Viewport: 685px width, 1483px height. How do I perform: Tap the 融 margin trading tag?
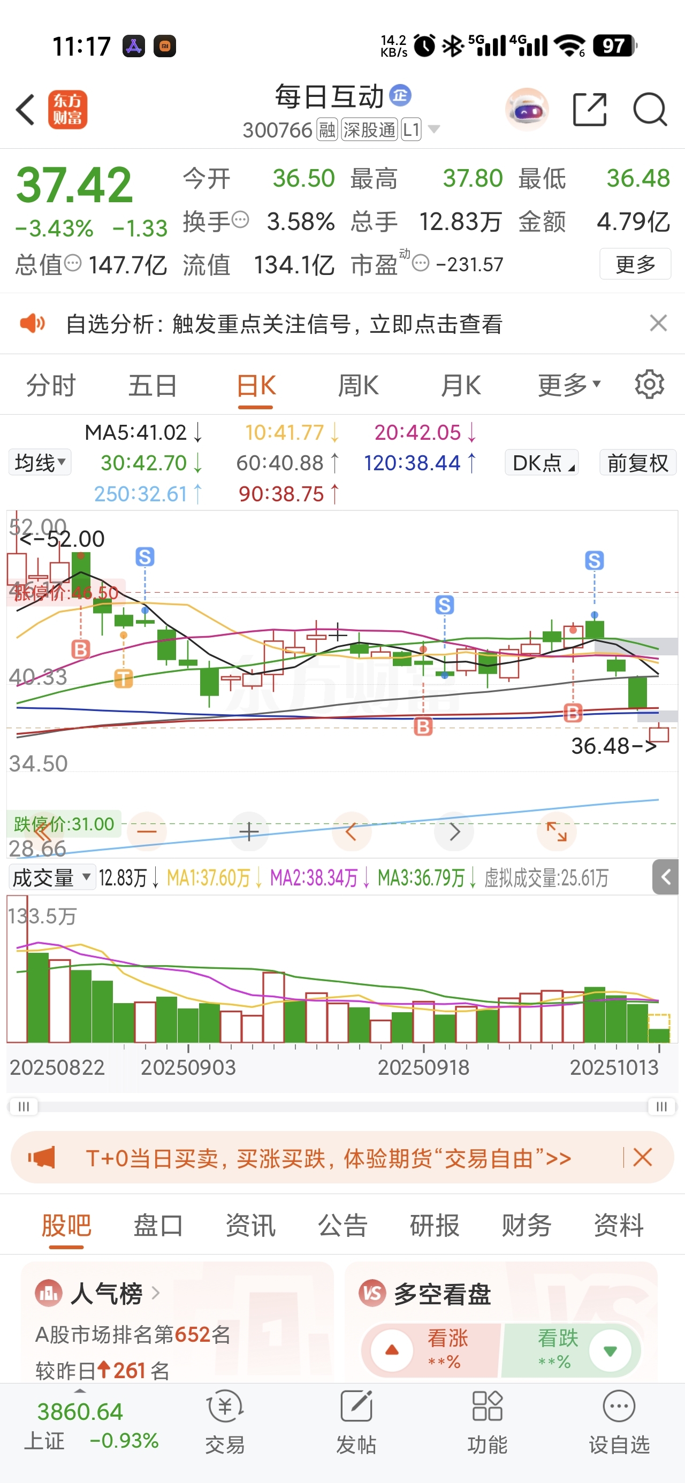(x=326, y=129)
